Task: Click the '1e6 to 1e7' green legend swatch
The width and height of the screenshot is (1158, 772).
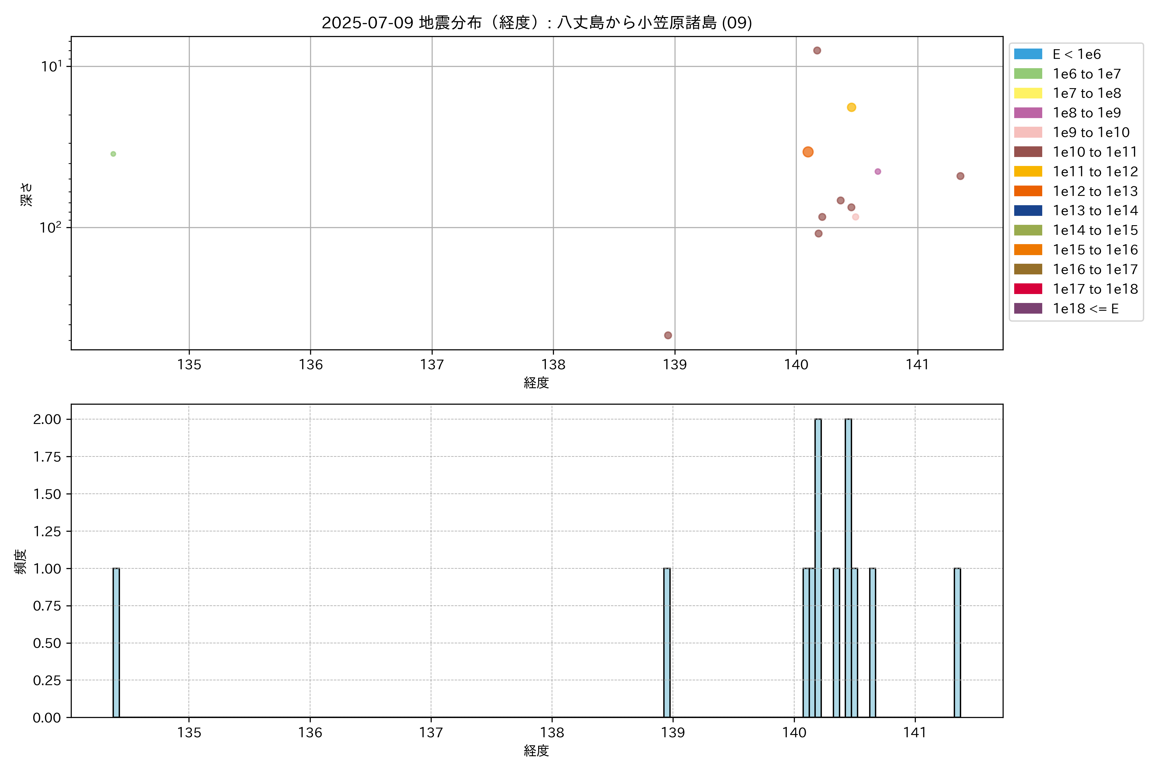Action: (x=1027, y=74)
